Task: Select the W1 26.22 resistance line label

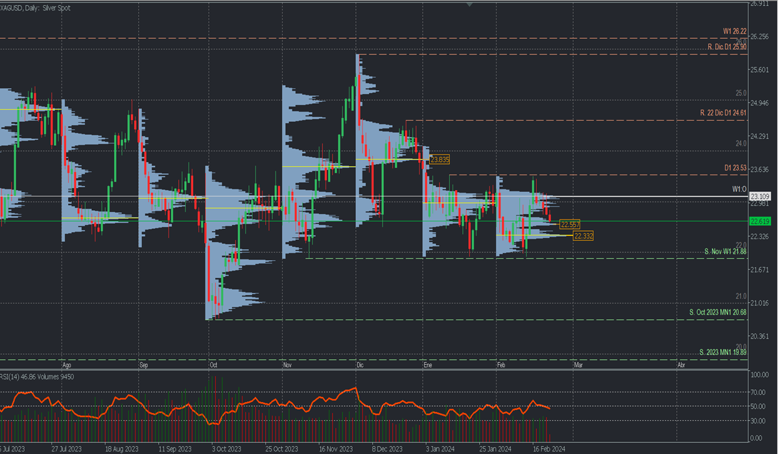Action: (x=735, y=31)
